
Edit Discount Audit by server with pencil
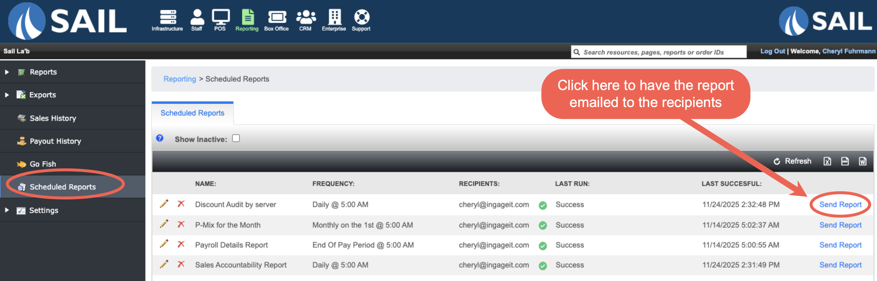pyautogui.click(x=164, y=204)
